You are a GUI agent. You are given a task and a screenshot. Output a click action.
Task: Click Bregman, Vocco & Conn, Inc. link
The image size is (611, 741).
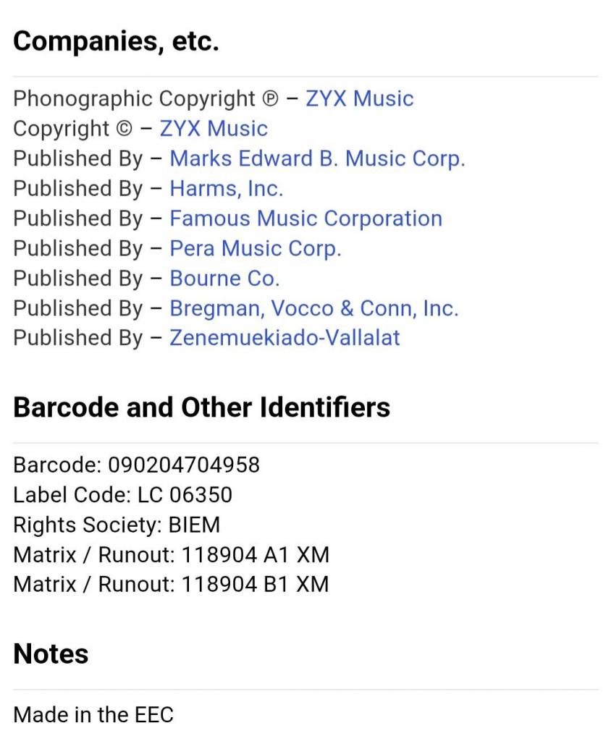pyautogui.click(x=313, y=308)
